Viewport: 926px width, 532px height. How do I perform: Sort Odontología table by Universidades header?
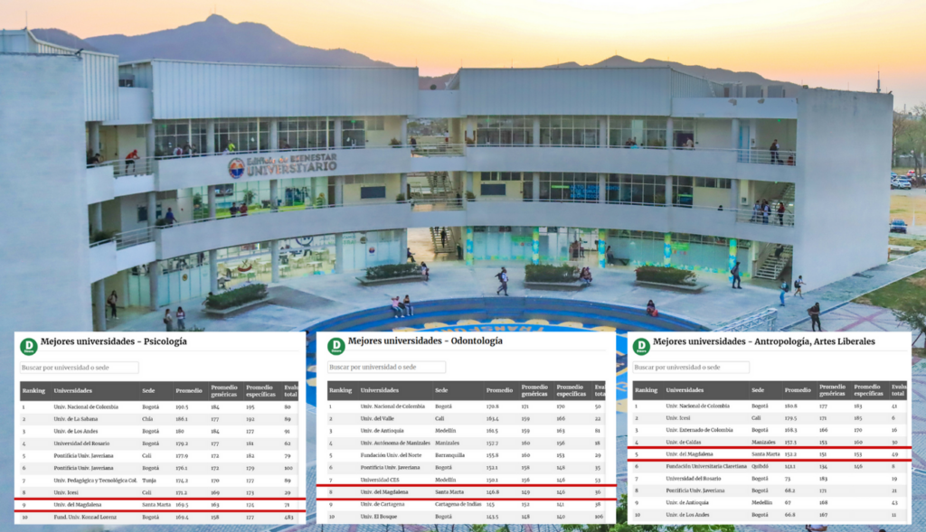point(380,390)
